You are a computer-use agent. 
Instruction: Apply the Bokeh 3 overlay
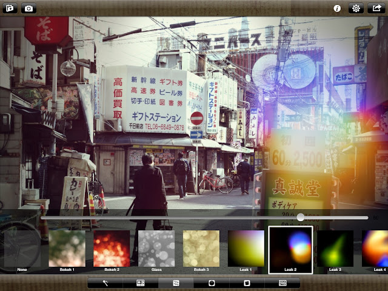point(201,251)
